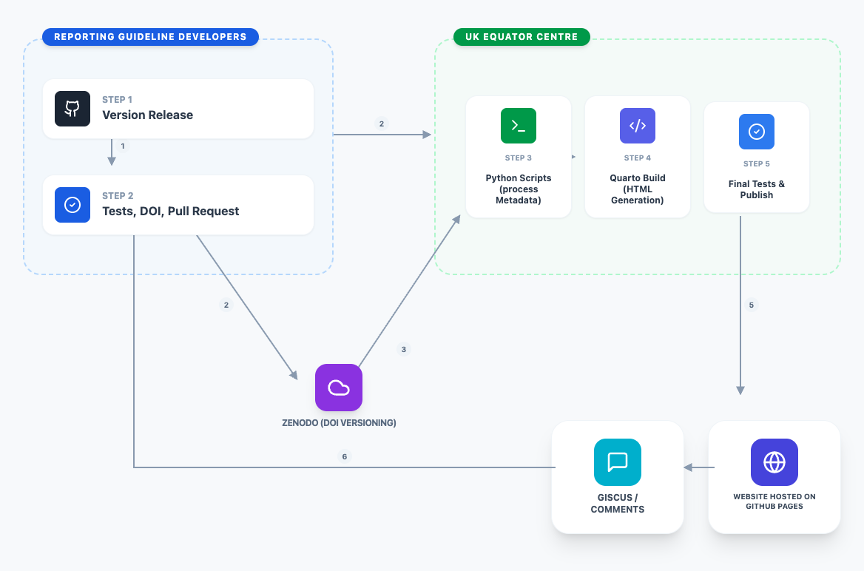Select the UK EQUATOR Centre label
The width and height of the screenshot is (864, 571).
pos(522,37)
